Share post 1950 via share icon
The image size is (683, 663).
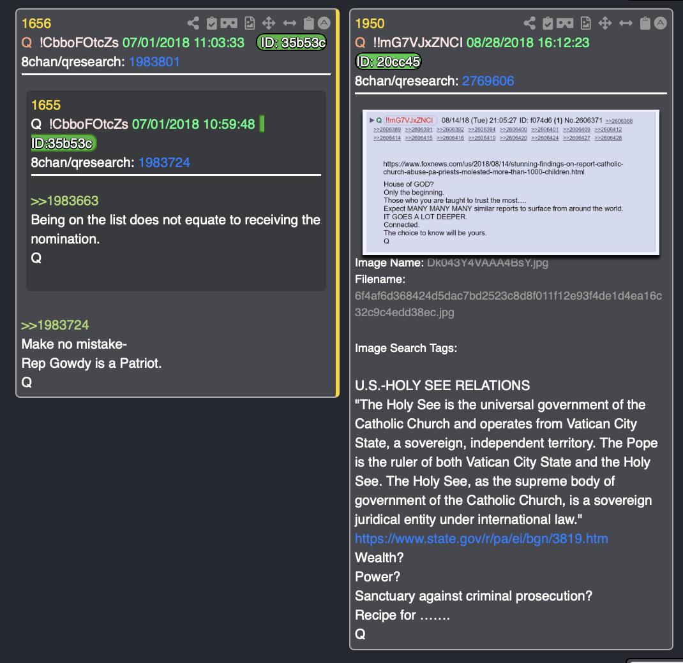point(530,23)
